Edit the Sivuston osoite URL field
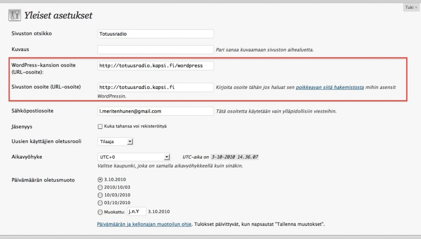The height and width of the screenshot is (239, 421). pyautogui.click(x=155, y=87)
